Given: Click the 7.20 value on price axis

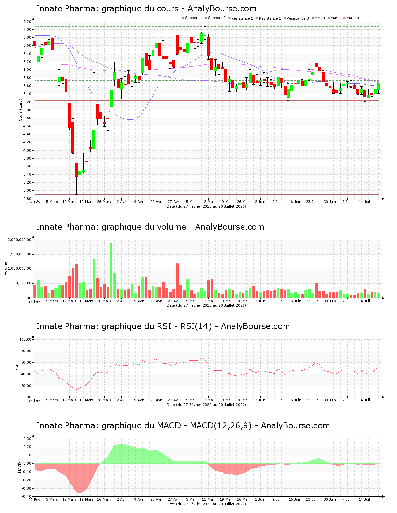Looking at the screenshot, I should tap(27, 22).
